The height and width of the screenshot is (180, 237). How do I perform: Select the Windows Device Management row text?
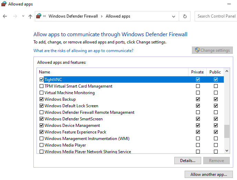coord(72,126)
